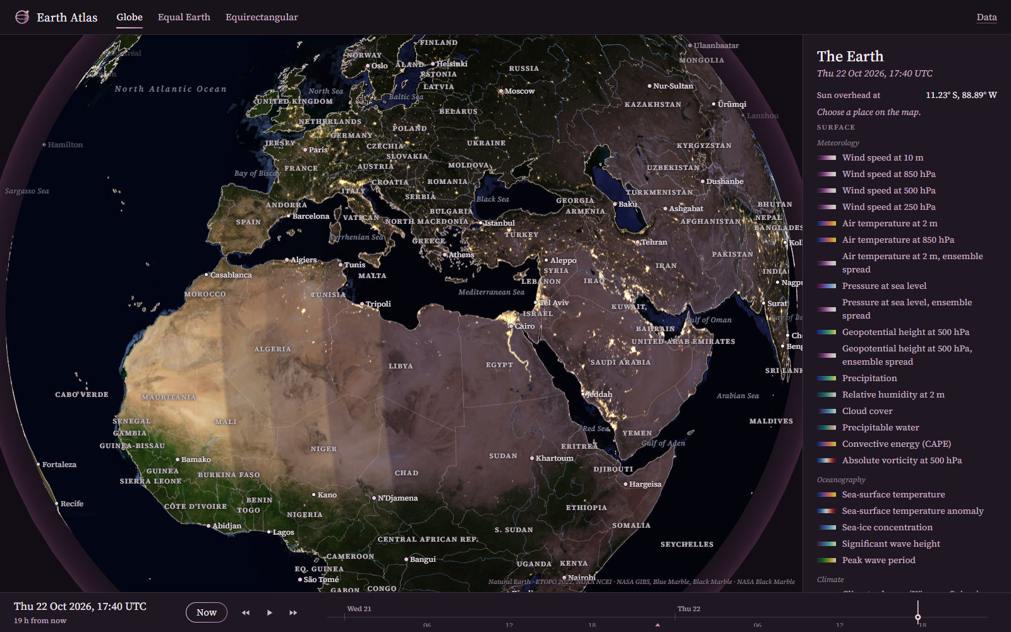This screenshot has height=632, width=1011.
Task: Click the Earth Atlas logo icon
Action: 22,17
